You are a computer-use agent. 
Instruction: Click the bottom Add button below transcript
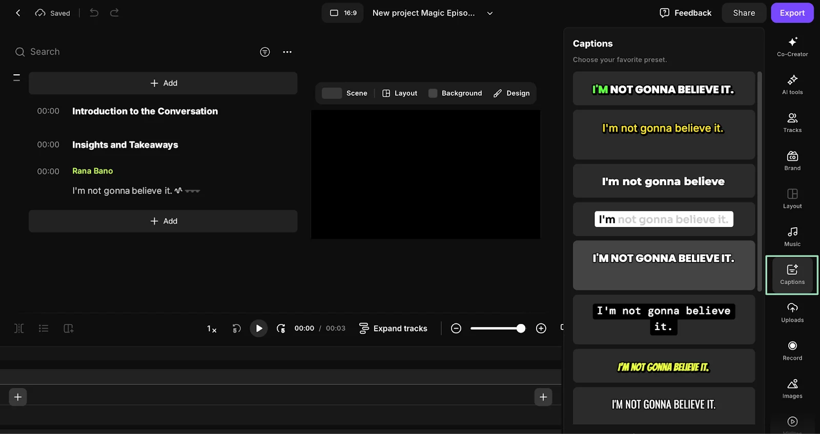tap(163, 221)
